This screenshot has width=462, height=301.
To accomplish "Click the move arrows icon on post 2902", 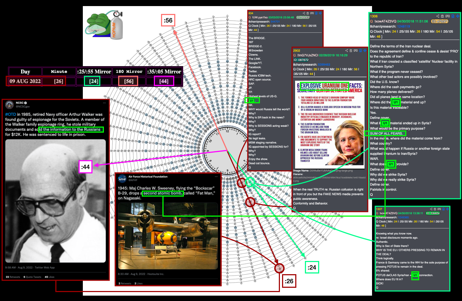I will pyautogui.click(x=365, y=50).
